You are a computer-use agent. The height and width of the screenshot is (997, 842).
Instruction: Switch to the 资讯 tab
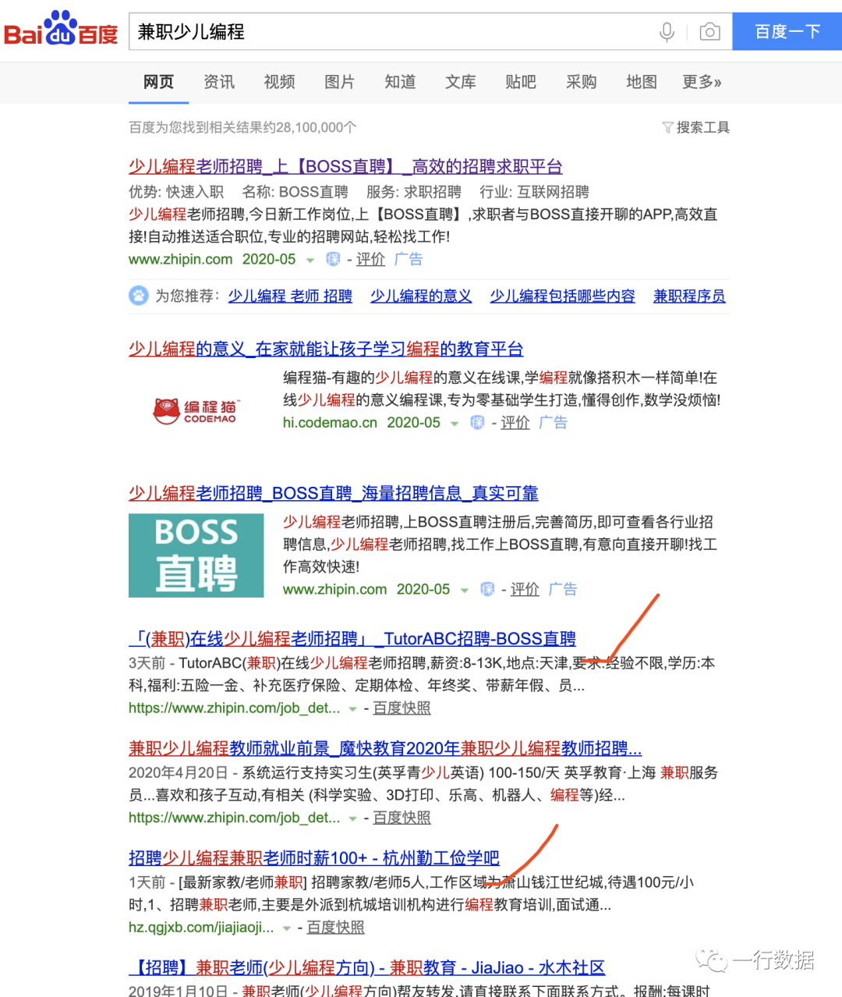(219, 82)
